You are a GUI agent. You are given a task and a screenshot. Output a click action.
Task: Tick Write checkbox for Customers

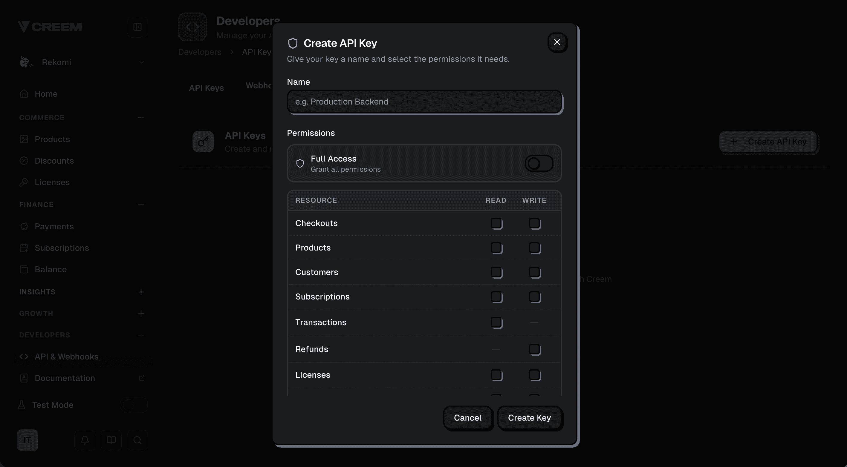(x=535, y=272)
